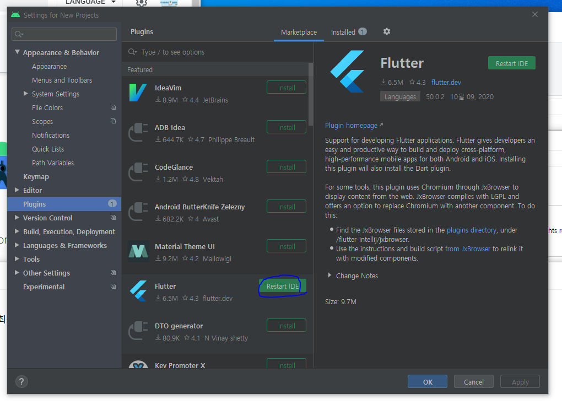
Task: Install the ADB Idea plugin
Action: point(287,127)
